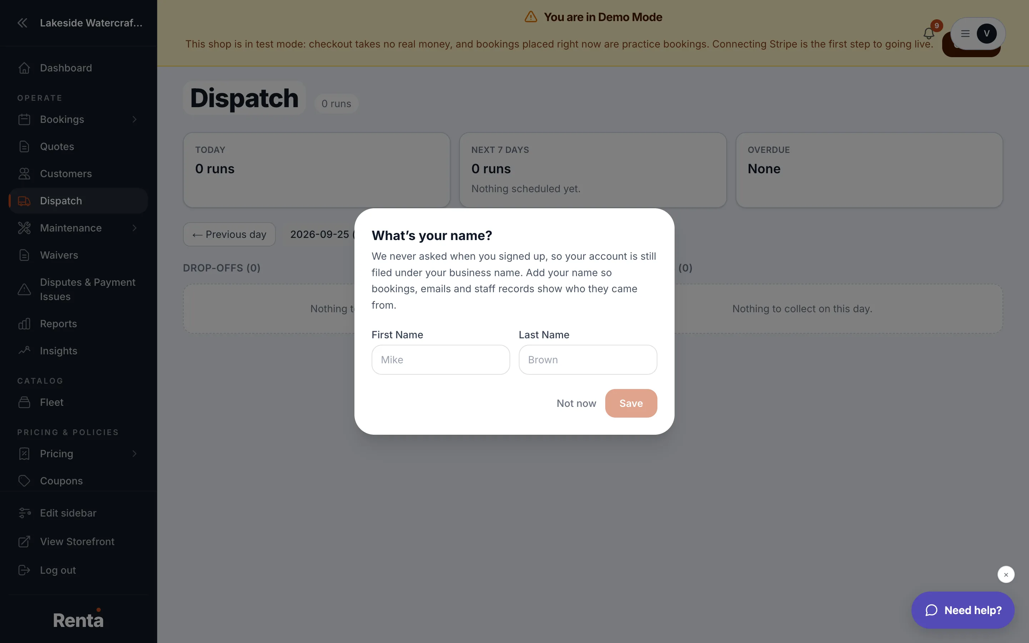Viewport: 1029px width, 643px height.
Task: Expand the Pricing submenu chevron
Action: 135,454
